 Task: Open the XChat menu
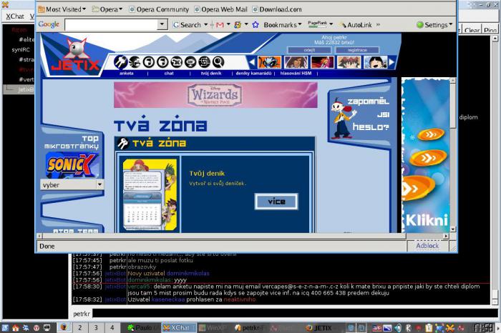pos(15,16)
